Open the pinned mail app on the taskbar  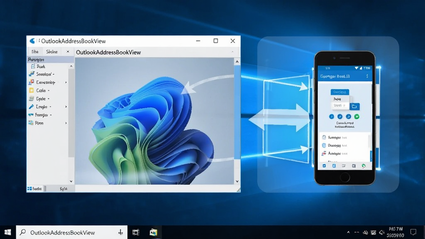(154, 232)
